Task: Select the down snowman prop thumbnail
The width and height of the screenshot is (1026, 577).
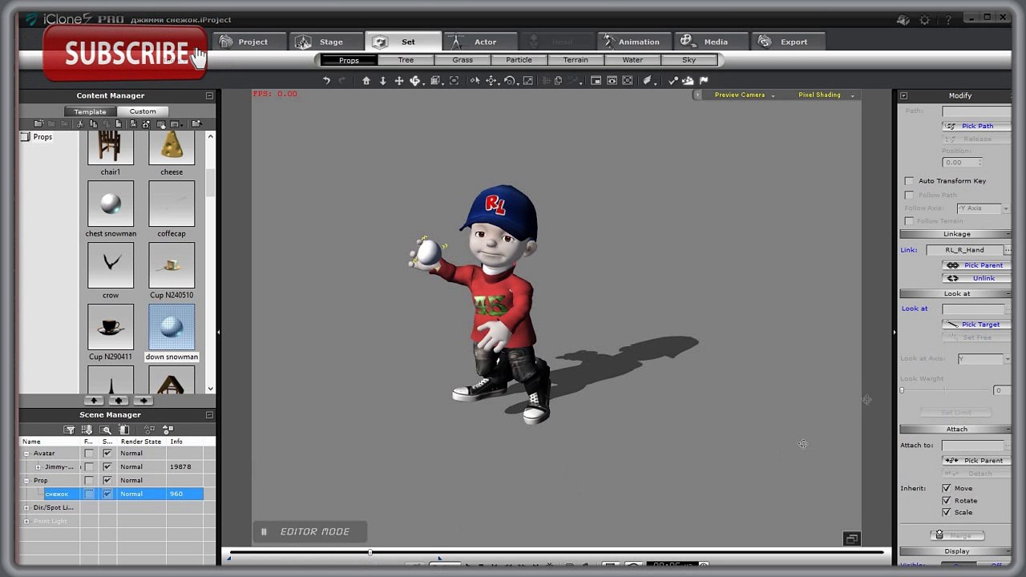Action: 172,327
